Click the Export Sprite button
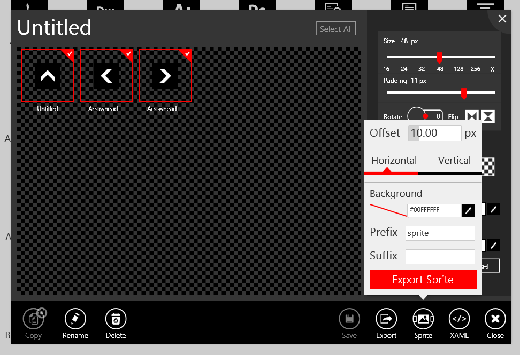 point(423,279)
